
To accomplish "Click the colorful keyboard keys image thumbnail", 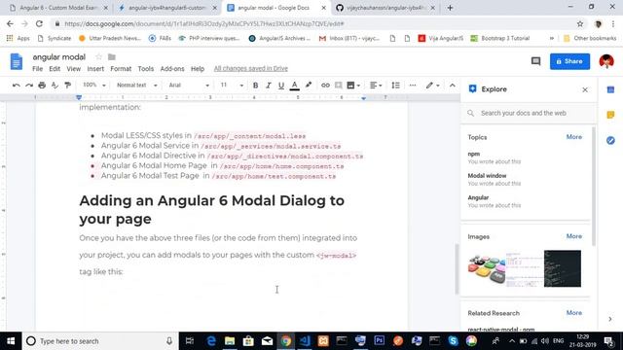I will click(487, 268).
